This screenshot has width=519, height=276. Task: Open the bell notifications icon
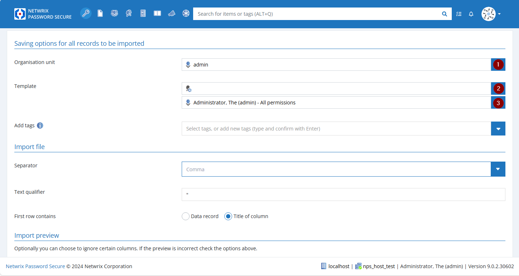tap(471, 14)
